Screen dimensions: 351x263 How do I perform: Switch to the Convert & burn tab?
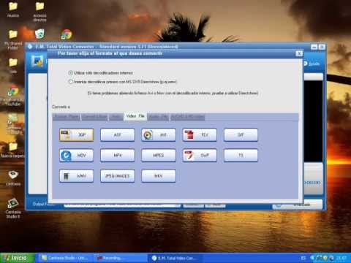point(95,117)
